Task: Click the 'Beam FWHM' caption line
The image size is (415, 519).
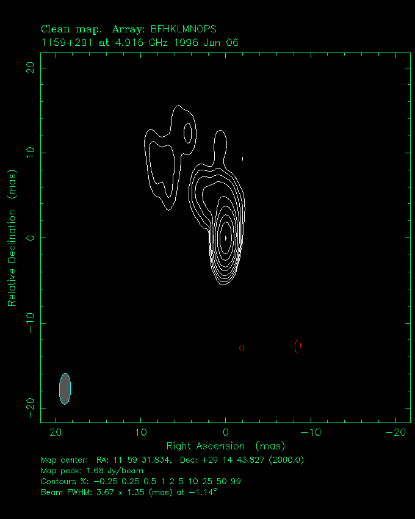Action: (128, 492)
